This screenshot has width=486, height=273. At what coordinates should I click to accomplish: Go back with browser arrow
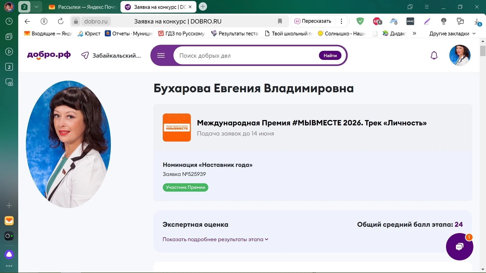(x=27, y=21)
